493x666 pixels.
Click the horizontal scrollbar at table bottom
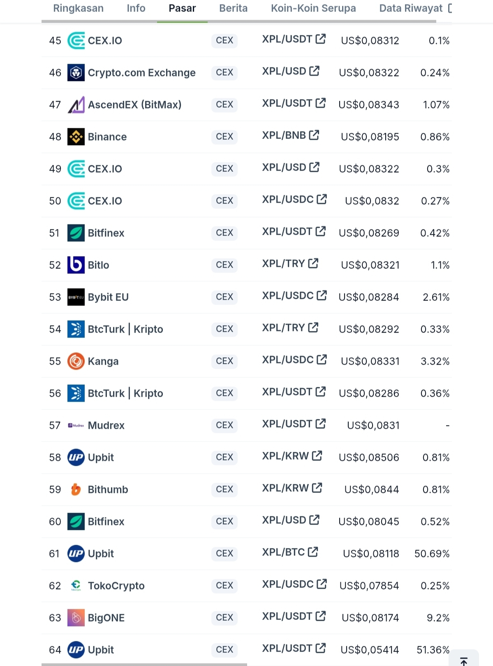[144, 664]
